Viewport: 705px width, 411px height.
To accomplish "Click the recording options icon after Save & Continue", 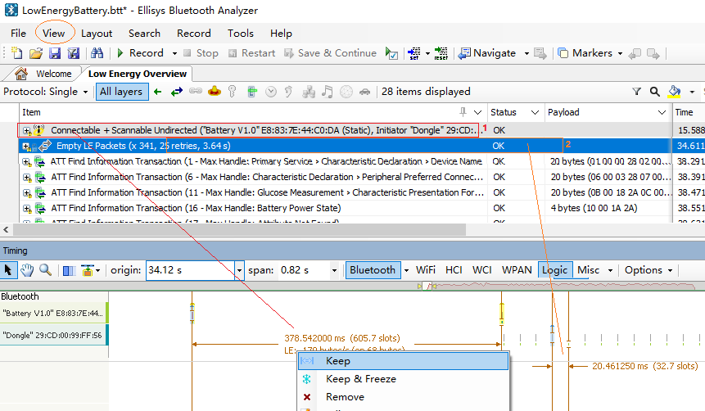I will tap(391, 53).
